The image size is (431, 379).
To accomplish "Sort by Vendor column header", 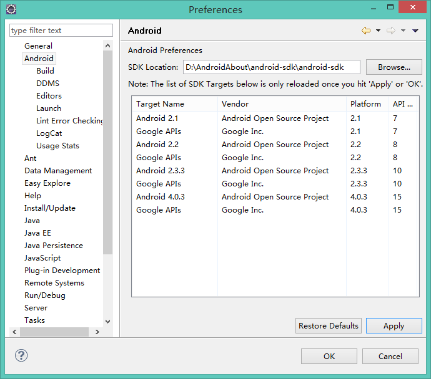I will [282, 104].
